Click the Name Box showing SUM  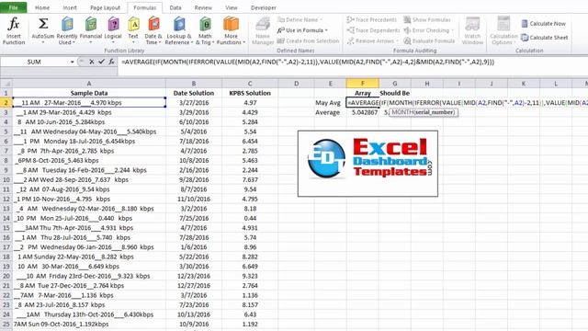(35, 62)
